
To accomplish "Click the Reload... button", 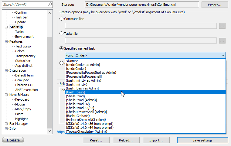I will 126,140.
